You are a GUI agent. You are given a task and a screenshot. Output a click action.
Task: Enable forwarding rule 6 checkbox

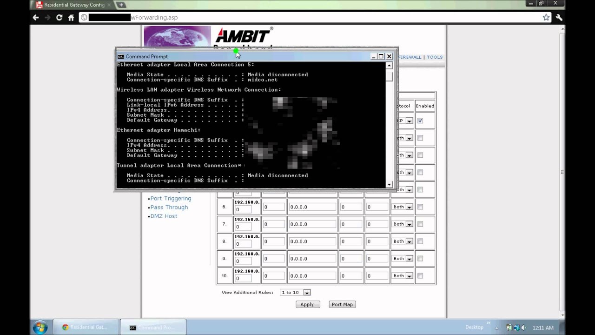420,207
